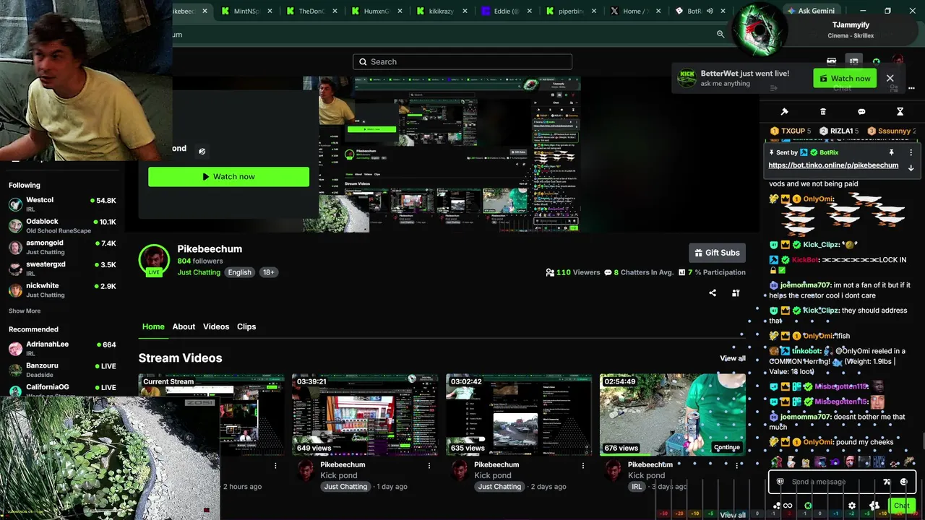Screen dimensions: 925x520
Task: Click the Gift Subs button
Action: pyautogui.click(x=717, y=253)
